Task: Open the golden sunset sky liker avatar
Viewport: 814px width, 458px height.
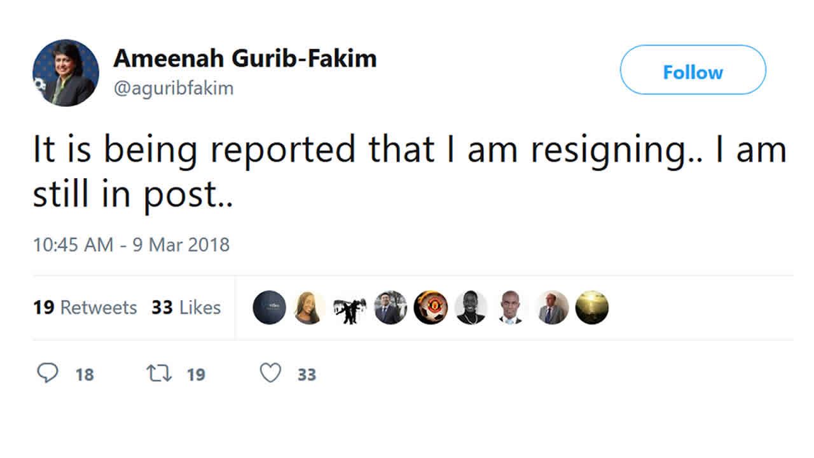Action: pyautogui.click(x=592, y=308)
